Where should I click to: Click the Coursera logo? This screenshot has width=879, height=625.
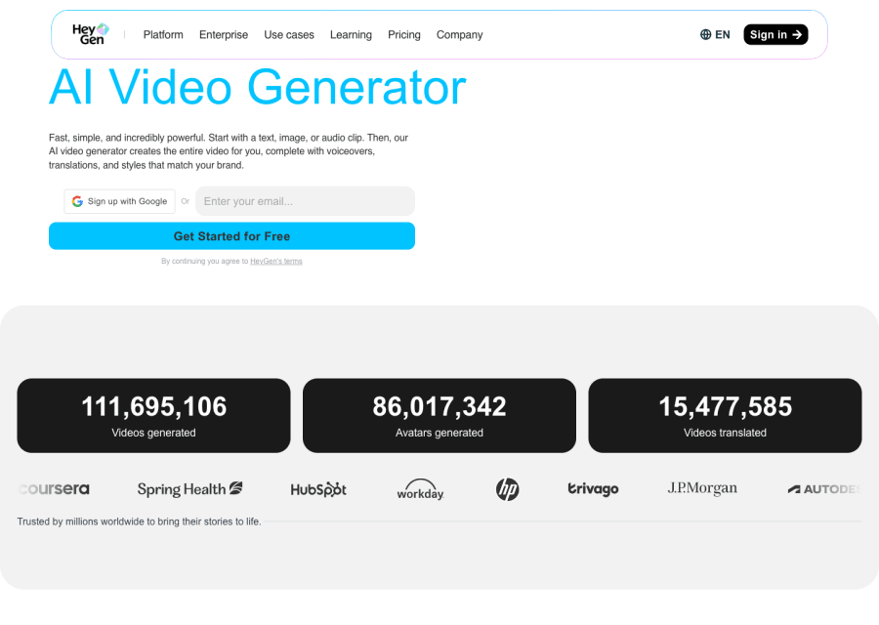(x=54, y=488)
